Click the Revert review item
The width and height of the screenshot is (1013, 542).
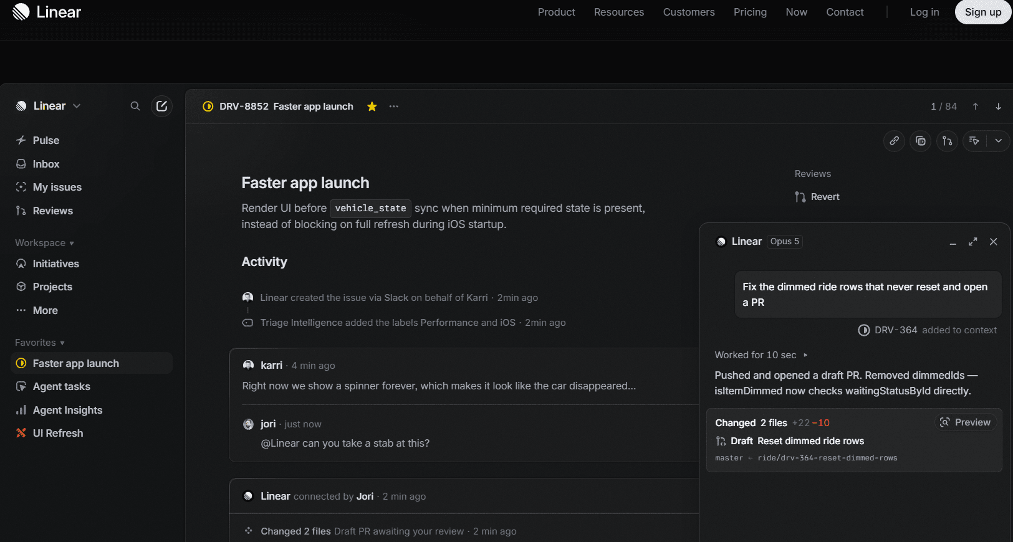click(817, 197)
